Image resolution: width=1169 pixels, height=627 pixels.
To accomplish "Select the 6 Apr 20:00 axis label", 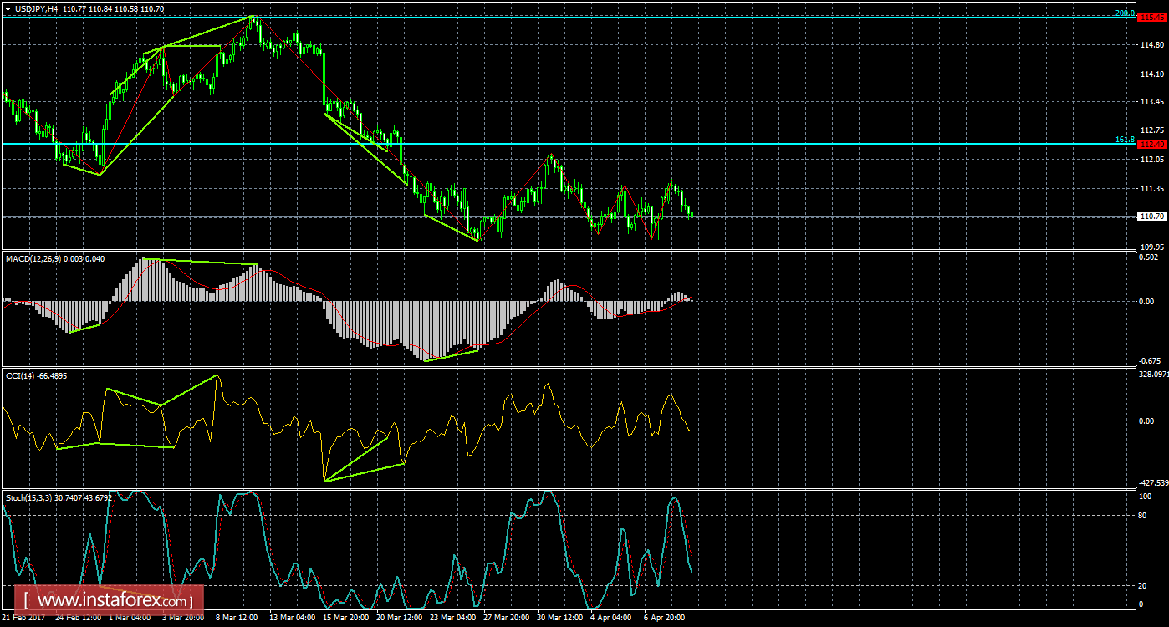I will click(x=666, y=619).
